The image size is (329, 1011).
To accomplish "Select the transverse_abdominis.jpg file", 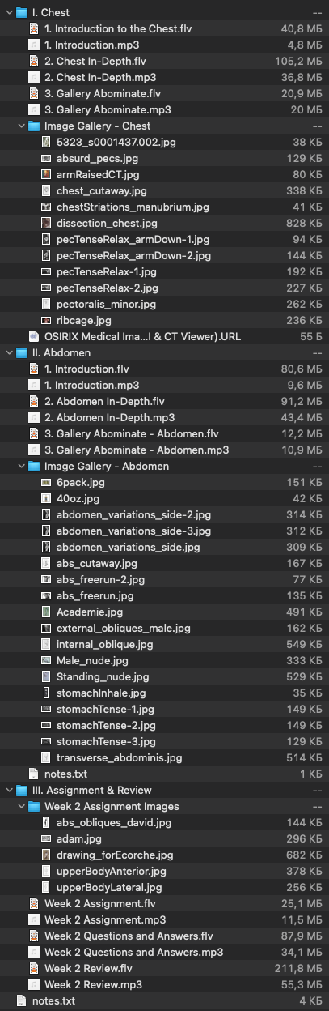I will point(164,757).
